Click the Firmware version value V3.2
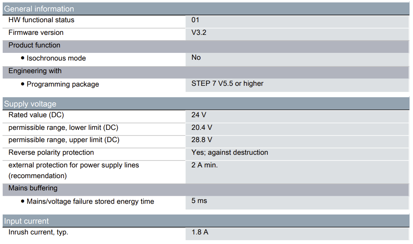The height and width of the screenshot is (244, 413). tap(199, 33)
